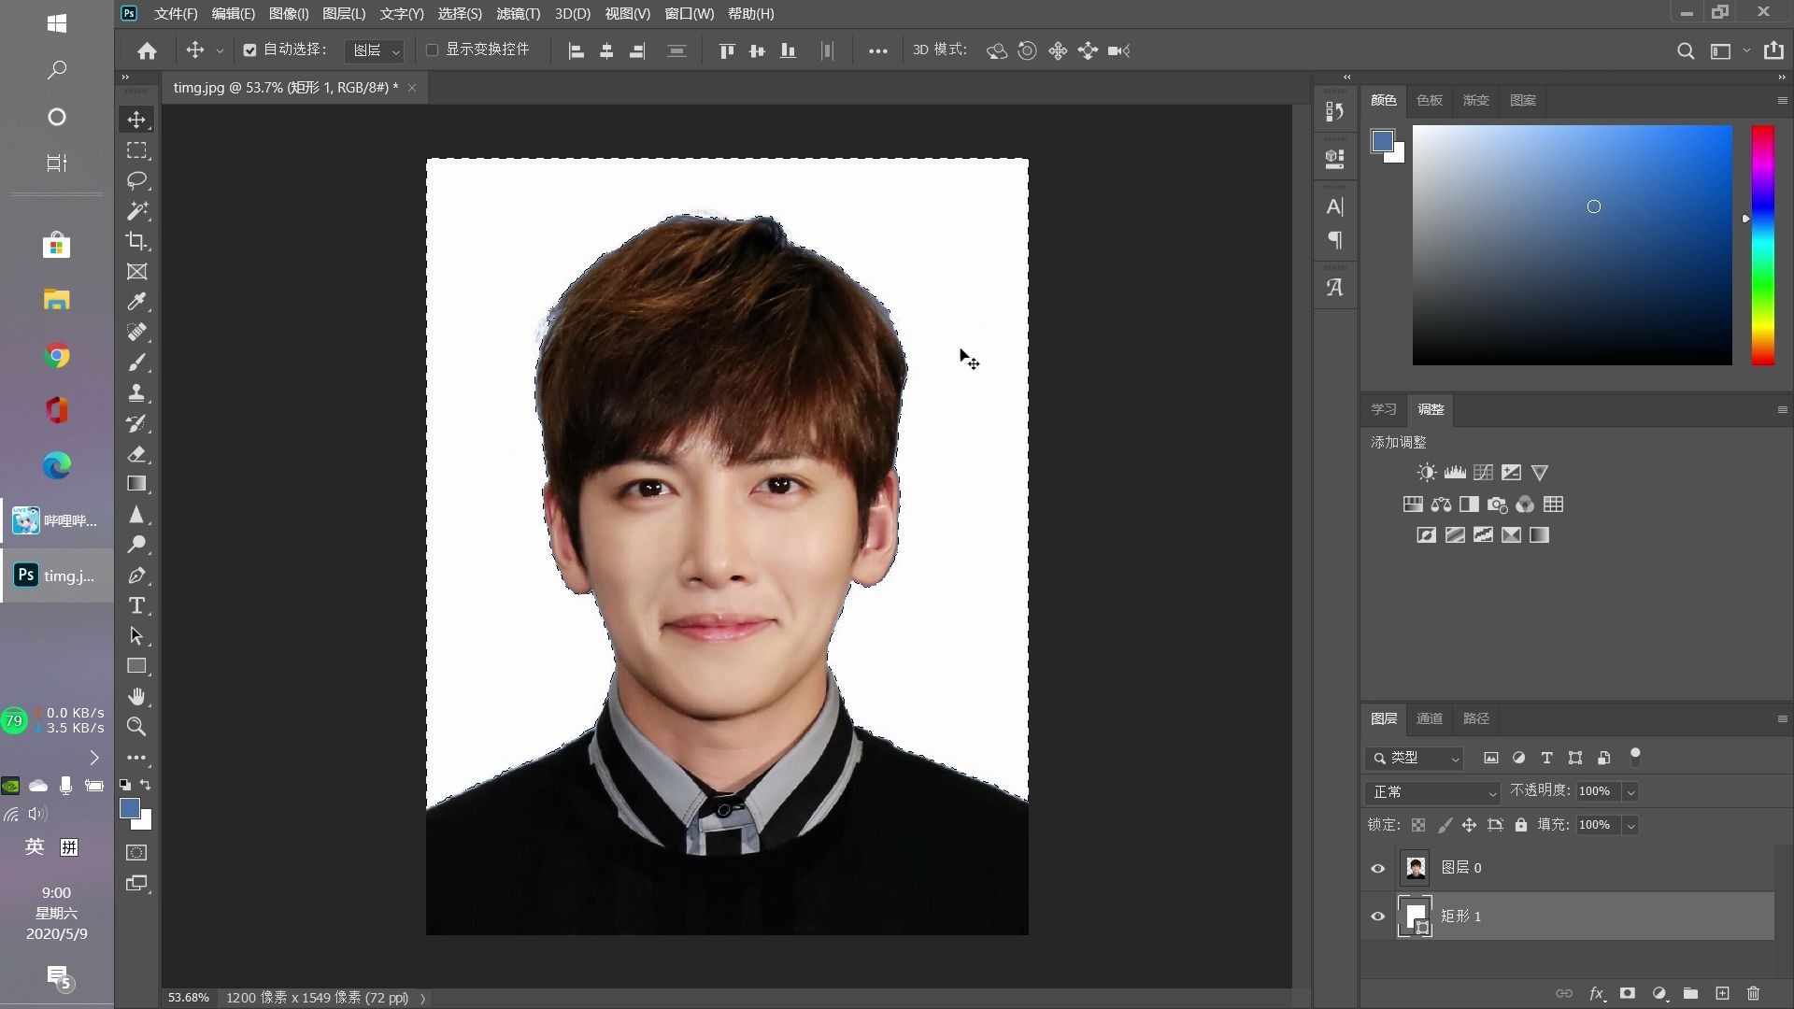This screenshot has width=1794, height=1009.
Task: Click the Create New Layer icon
Action: (x=1724, y=994)
